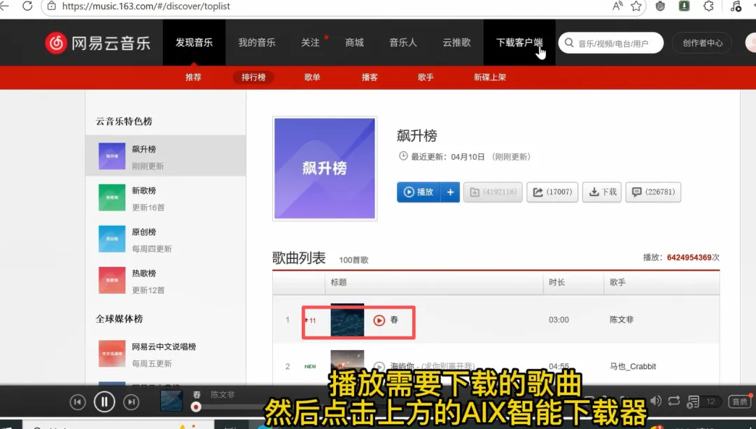
Task: Click the 下载客户端 tab
Action: click(519, 43)
